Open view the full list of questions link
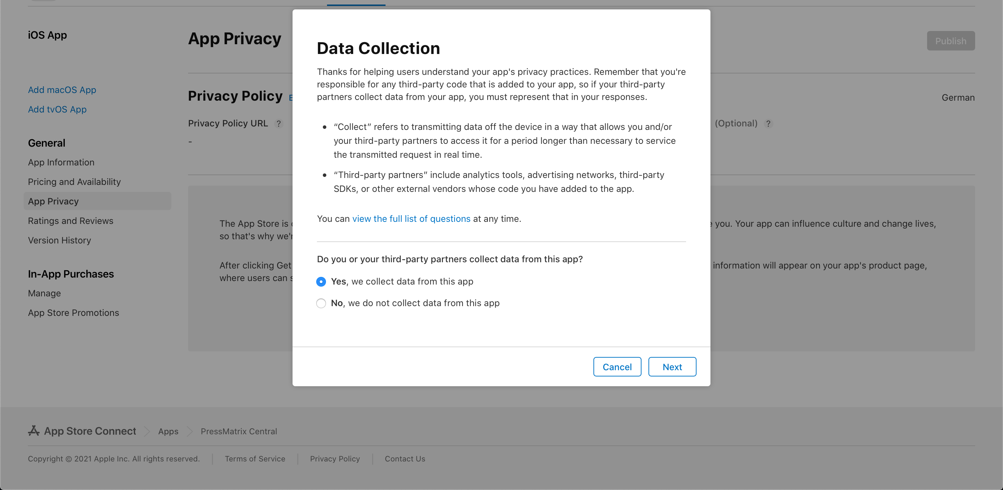Screen dimensions: 1003x490 (x=411, y=219)
